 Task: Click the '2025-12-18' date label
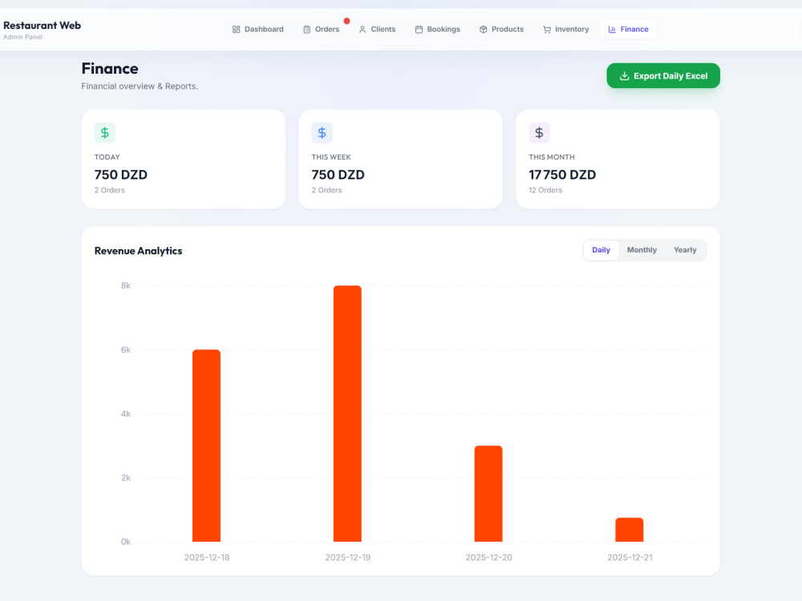click(x=207, y=558)
